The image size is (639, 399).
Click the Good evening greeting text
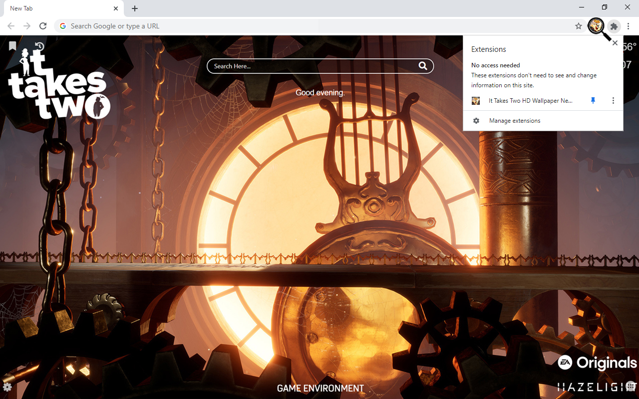pos(320,93)
